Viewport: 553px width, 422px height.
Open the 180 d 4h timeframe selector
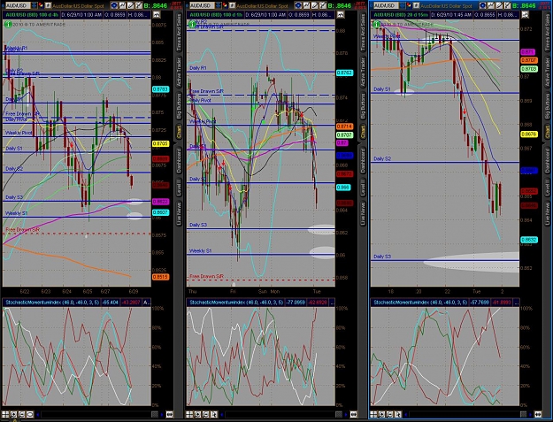pos(32,15)
